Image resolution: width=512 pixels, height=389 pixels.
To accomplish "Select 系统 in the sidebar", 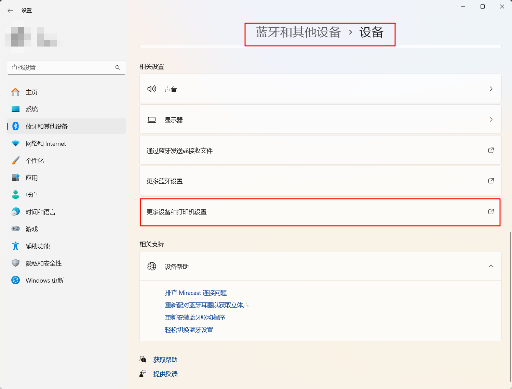I will [x=66, y=109].
